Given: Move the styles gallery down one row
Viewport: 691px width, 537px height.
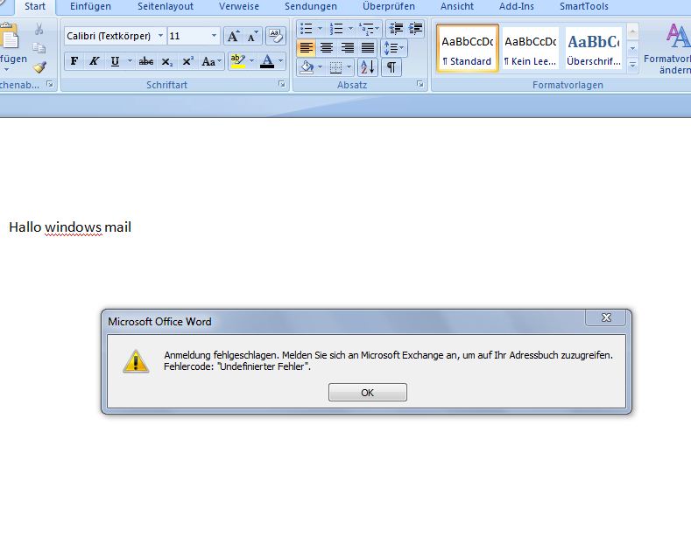Looking at the screenshot, I should [632, 48].
